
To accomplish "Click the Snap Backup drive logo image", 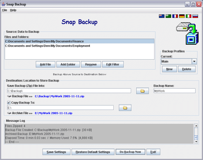I will [187, 34].
